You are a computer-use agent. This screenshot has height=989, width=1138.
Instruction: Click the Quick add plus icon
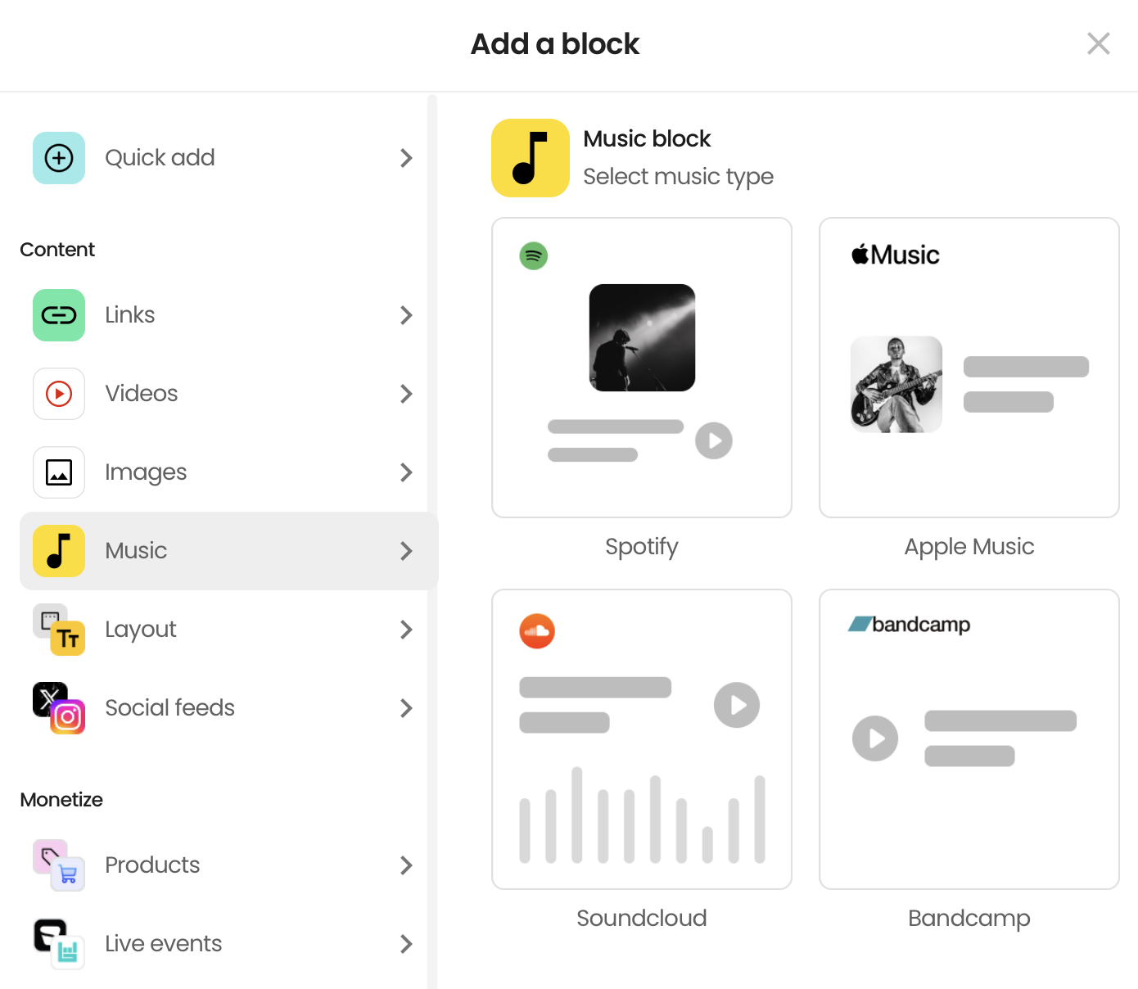click(59, 158)
